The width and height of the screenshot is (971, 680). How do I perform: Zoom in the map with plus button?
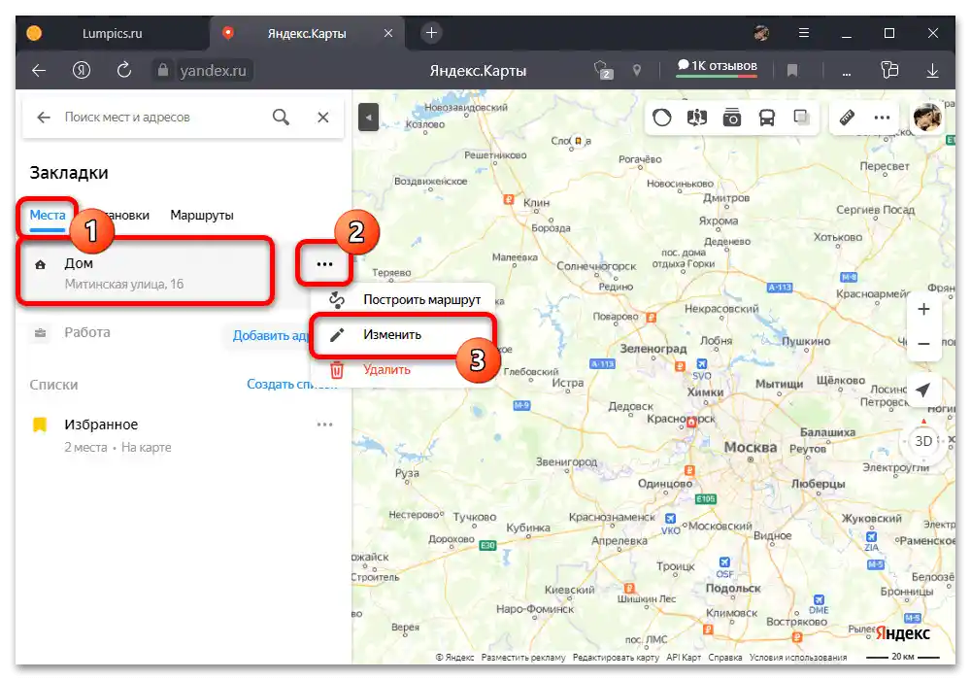pyautogui.click(x=923, y=309)
